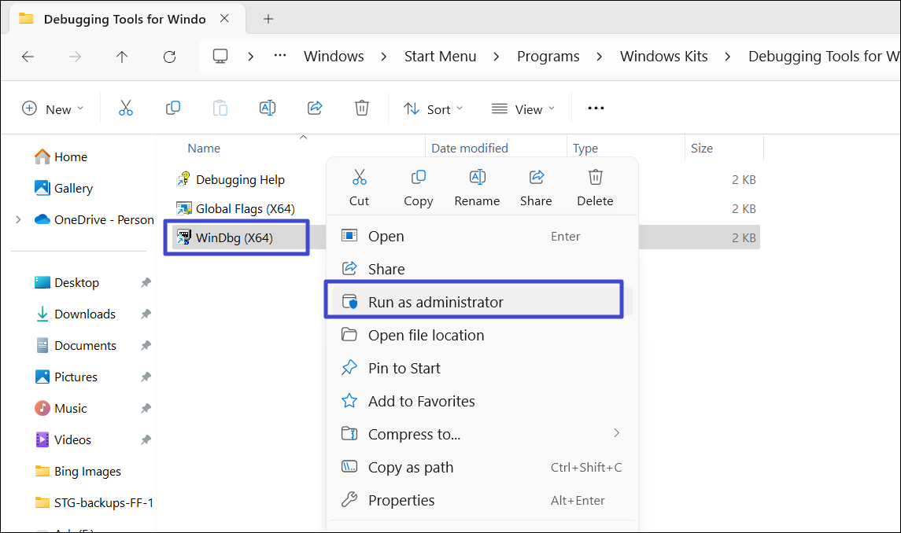Screen dimensions: 901x533
Task: Expand the OneDrive tree node
Action: coord(18,220)
